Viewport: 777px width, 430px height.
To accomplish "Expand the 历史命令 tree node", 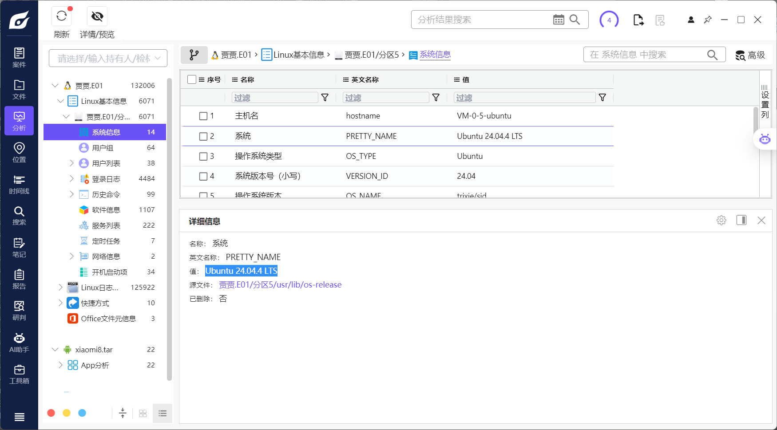I will [x=71, y=194].
